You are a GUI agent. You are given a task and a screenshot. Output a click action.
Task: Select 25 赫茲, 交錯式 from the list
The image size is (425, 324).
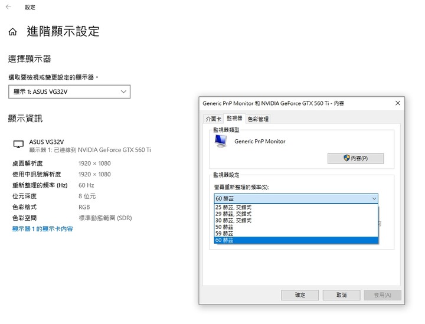point(296,208)
